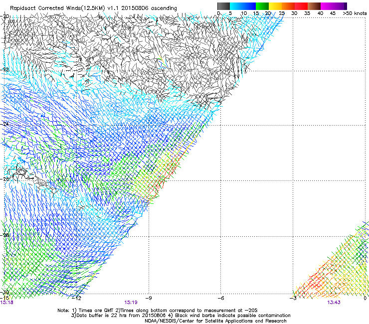Viewport: 369px width, 324px height.
Task: Click the latitude label -24
Action: pos(5,124)
